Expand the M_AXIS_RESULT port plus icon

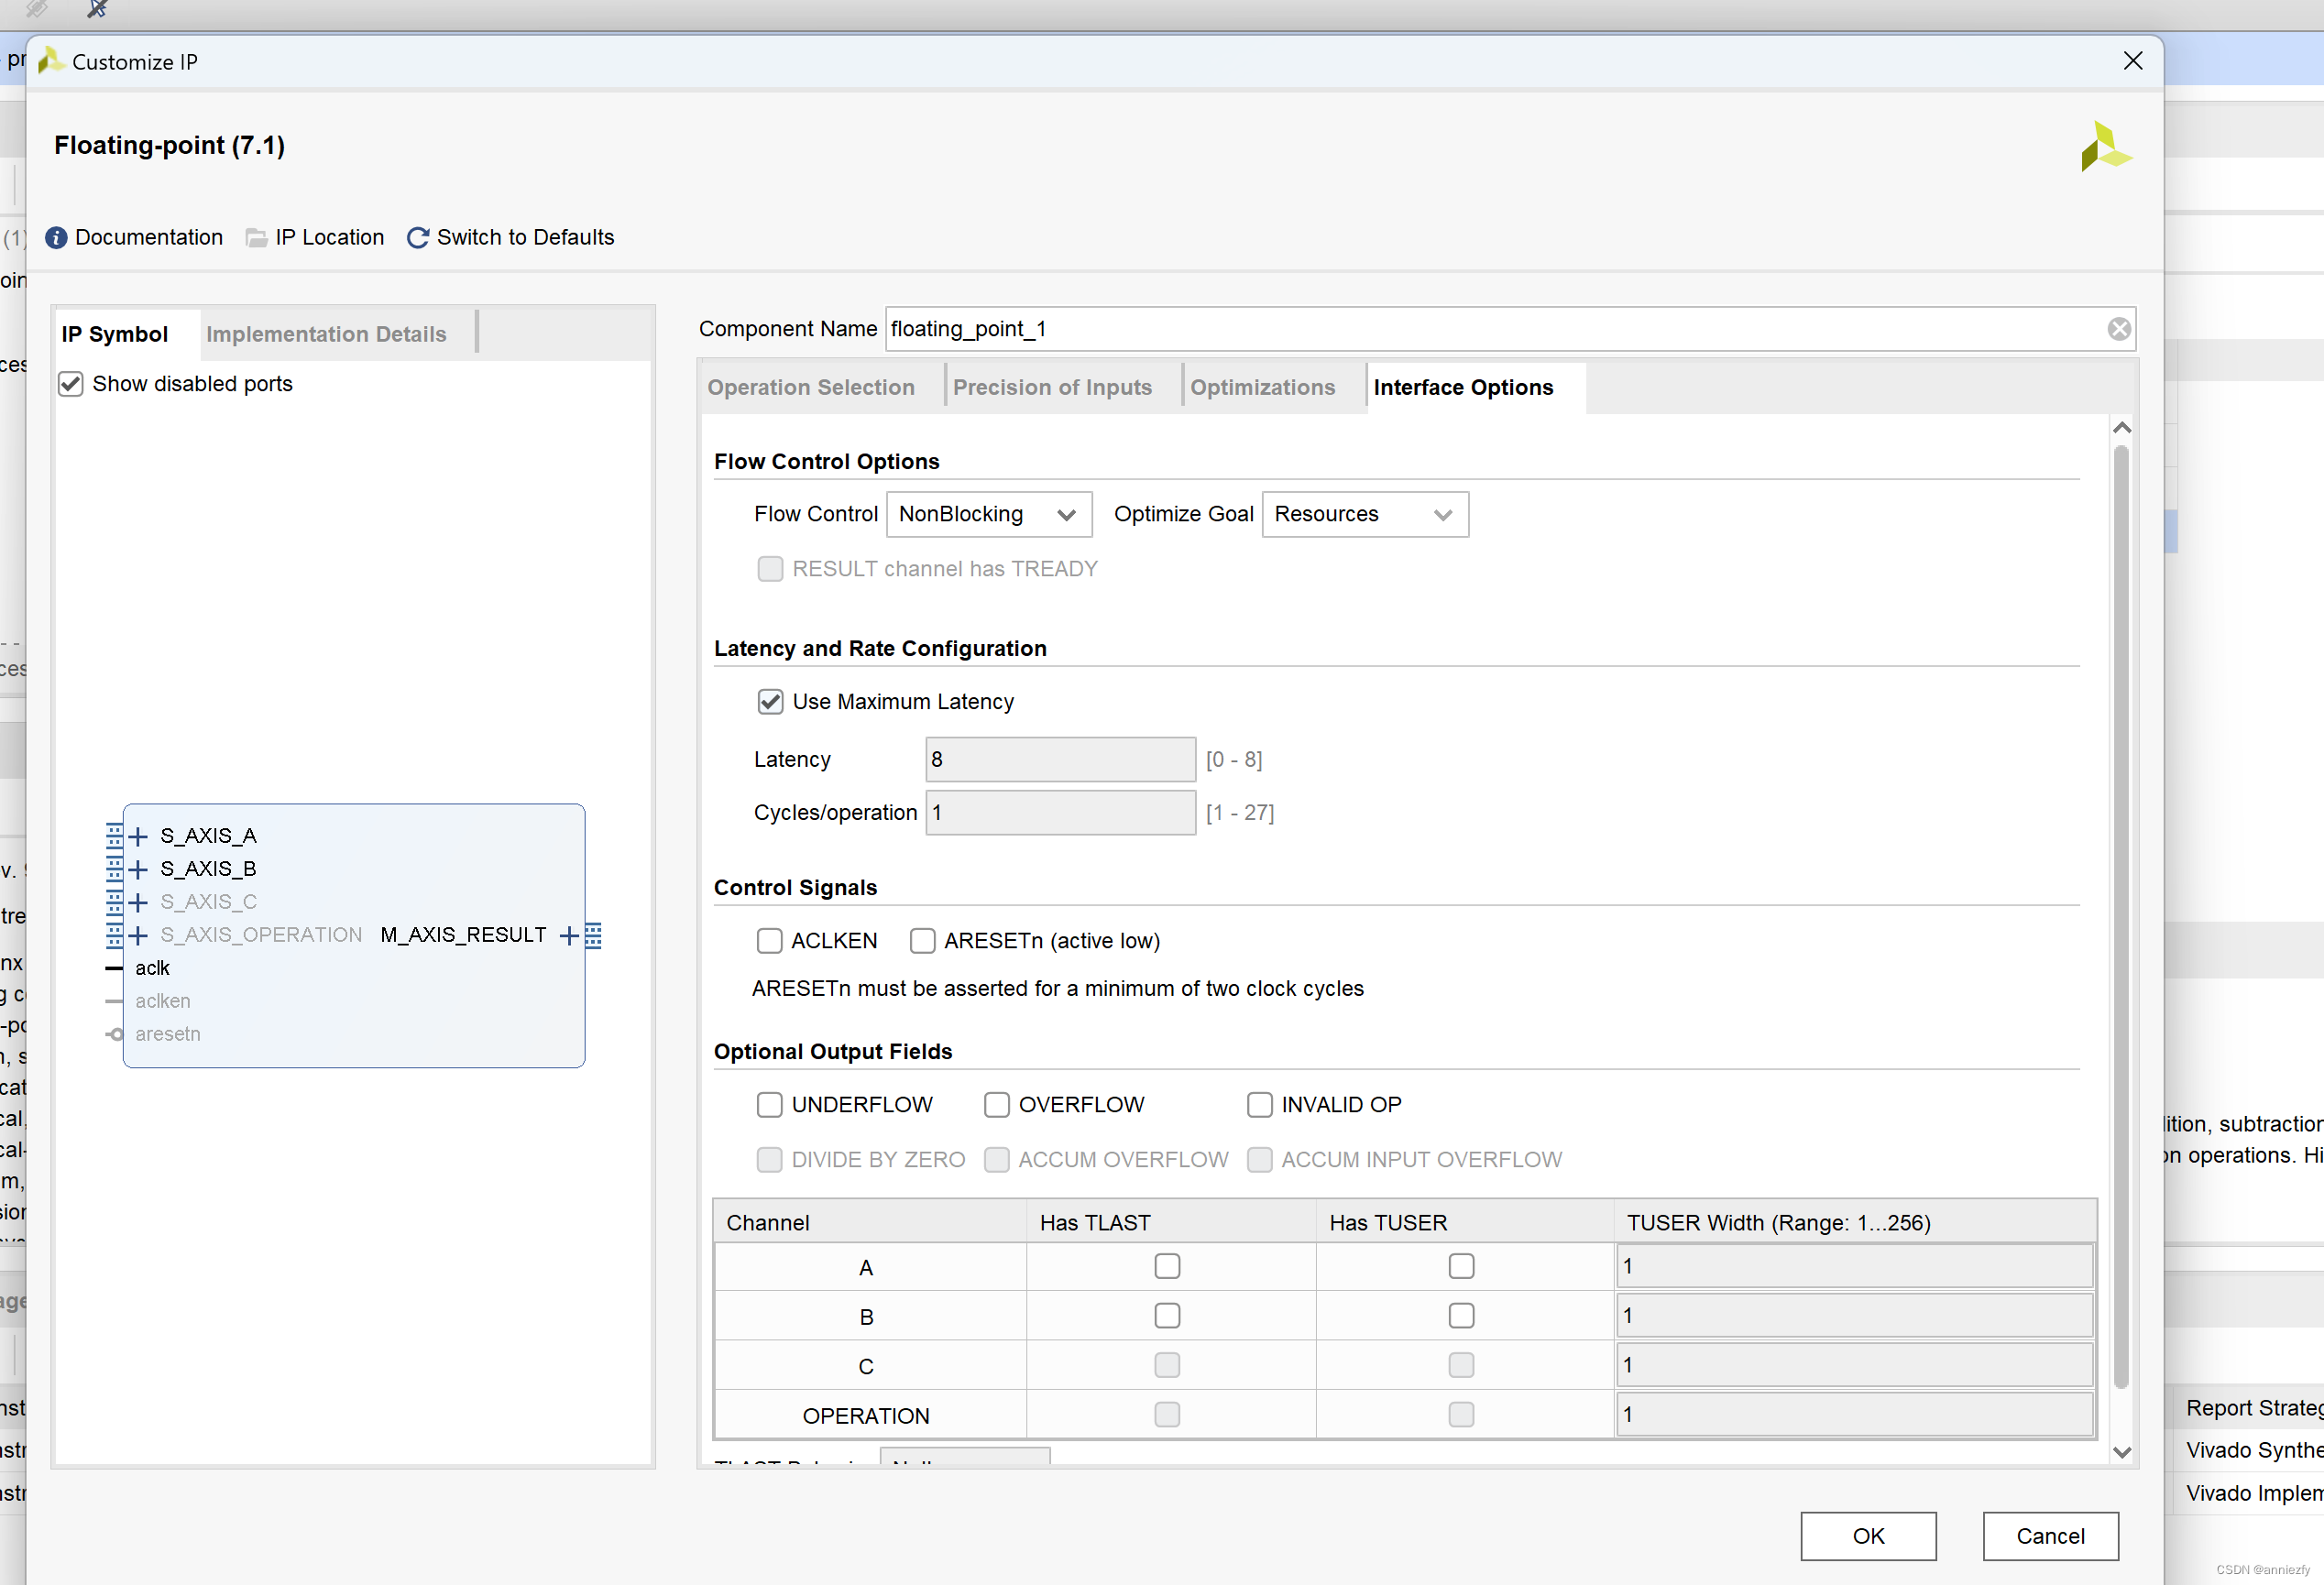tap(568, 935)
